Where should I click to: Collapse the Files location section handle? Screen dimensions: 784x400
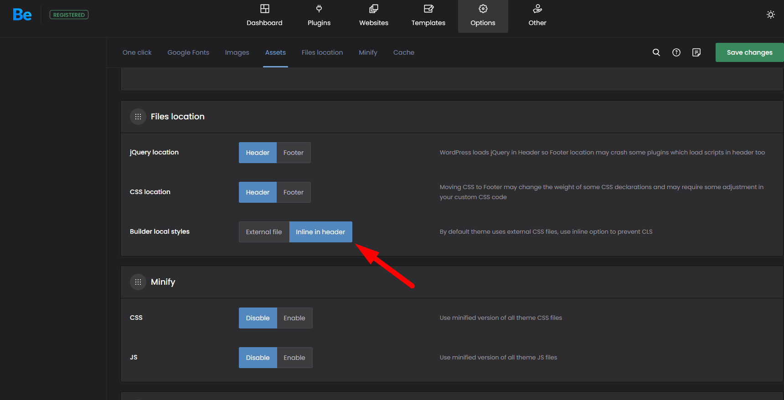[138, 117]
